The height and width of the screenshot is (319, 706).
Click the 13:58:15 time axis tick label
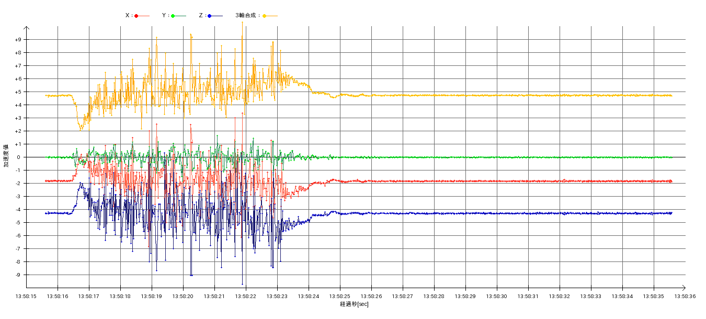point(26,296)
